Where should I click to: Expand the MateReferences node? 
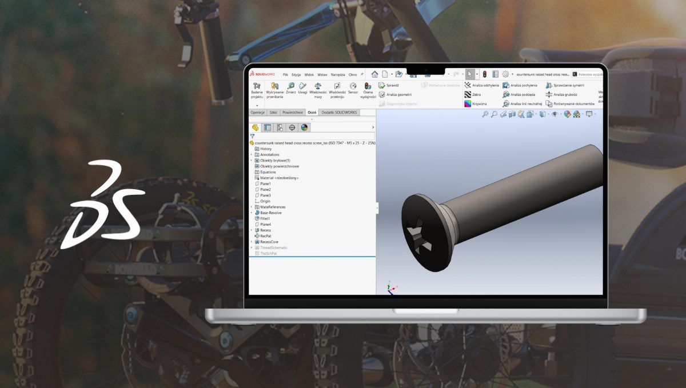(x=252, y=207)
